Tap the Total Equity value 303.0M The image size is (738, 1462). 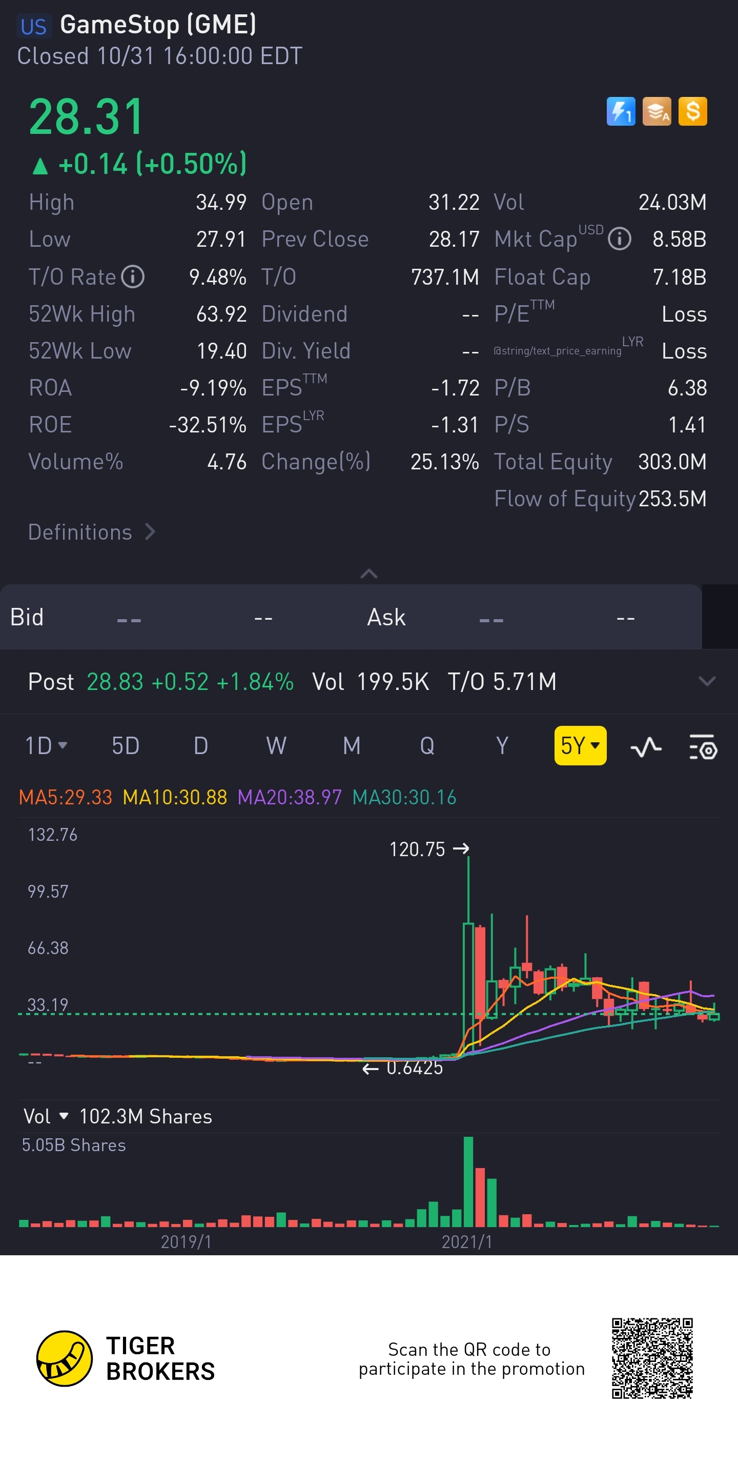click(672, 461)
